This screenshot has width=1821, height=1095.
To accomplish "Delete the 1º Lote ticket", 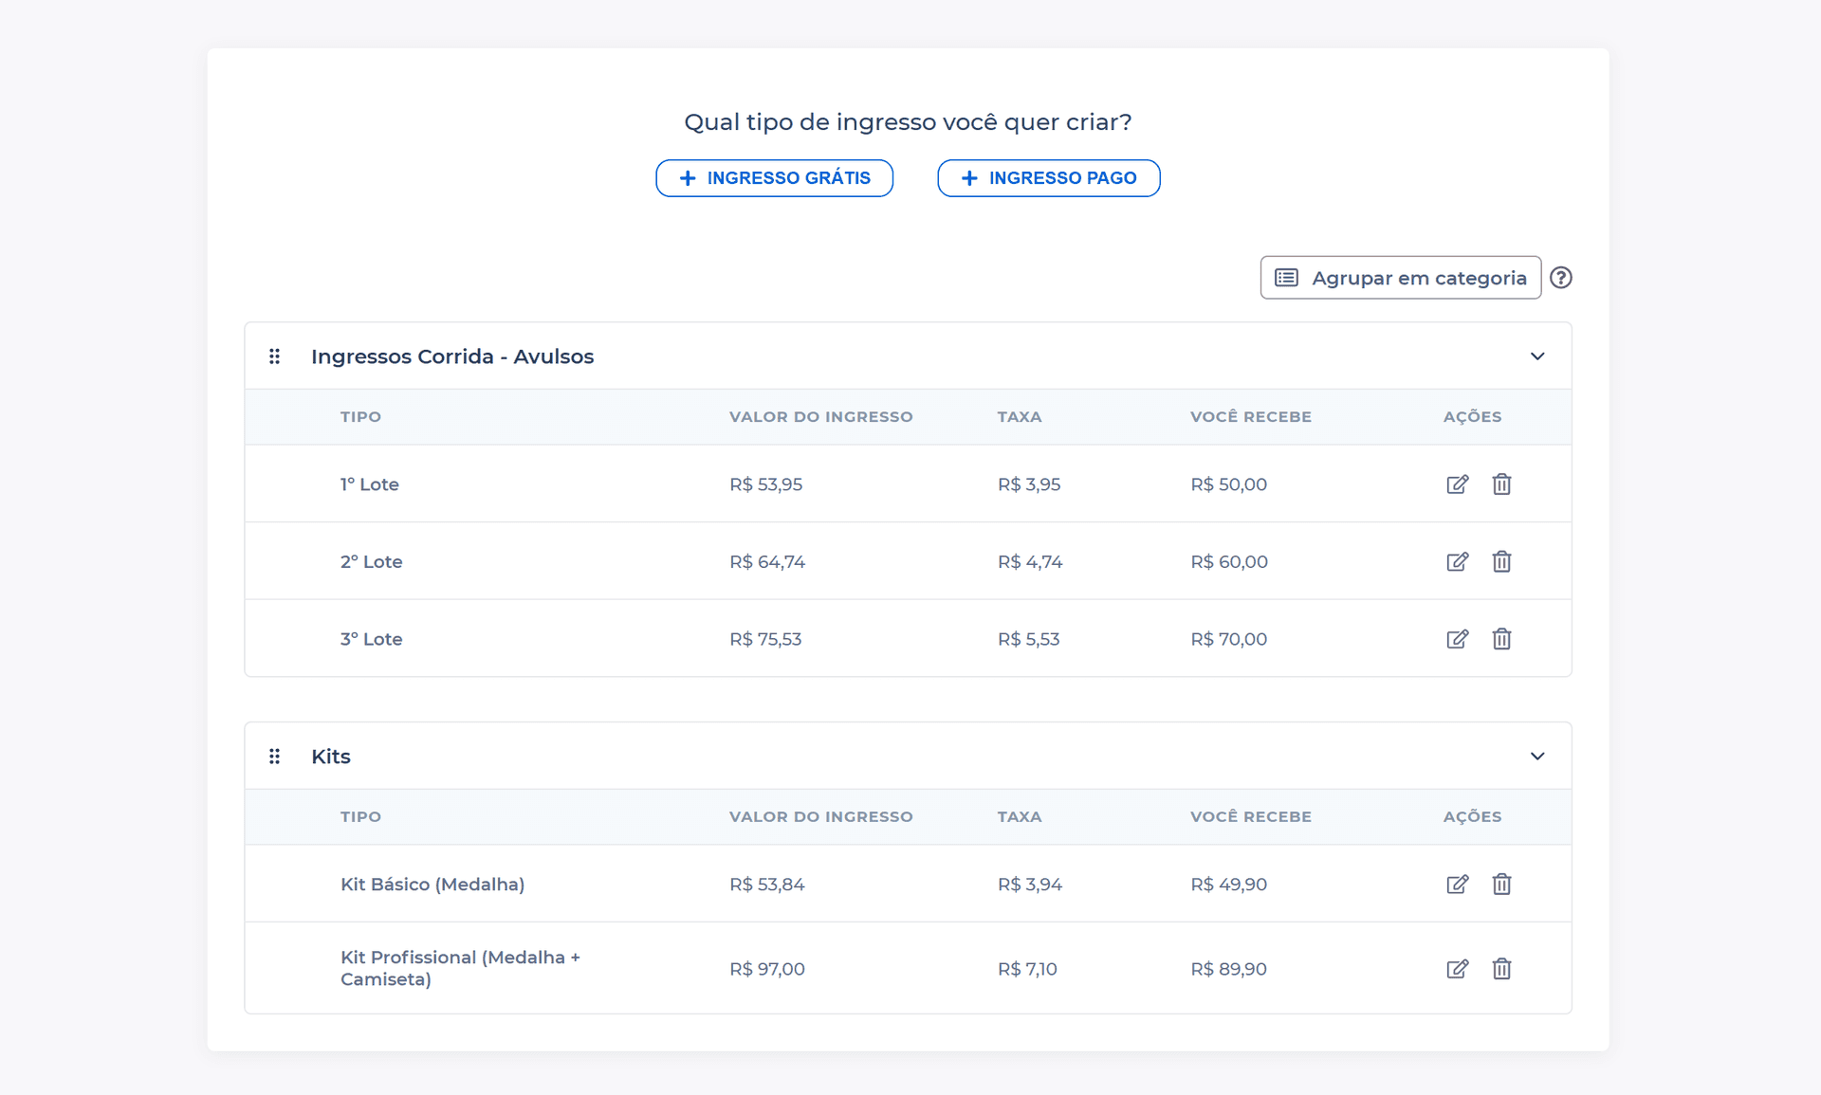I will 1501,484.
